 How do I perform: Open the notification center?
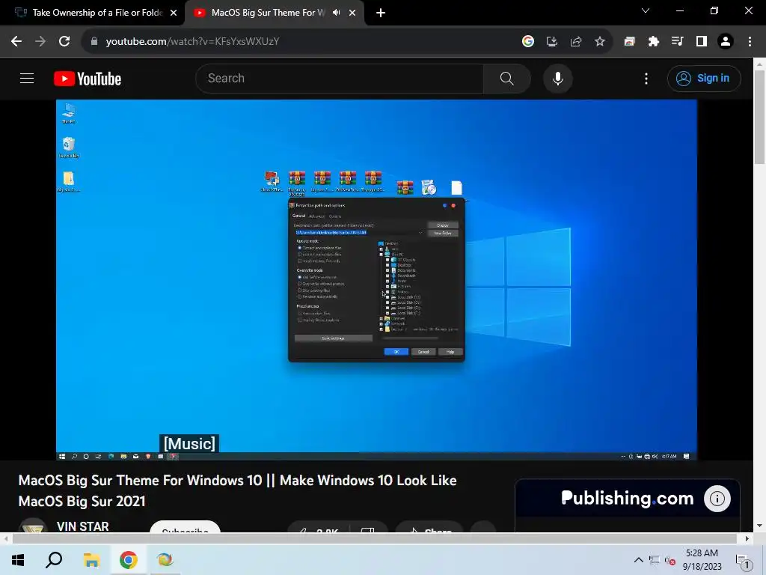click(744, 560)
